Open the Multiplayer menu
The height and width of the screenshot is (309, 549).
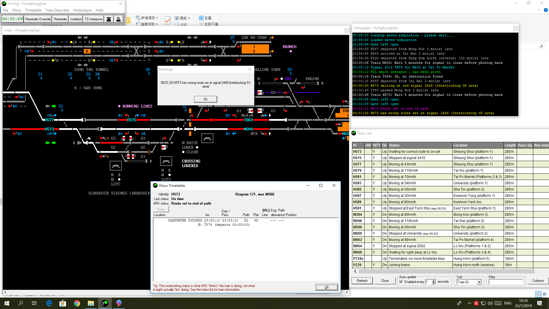click(x=83, y=10)
